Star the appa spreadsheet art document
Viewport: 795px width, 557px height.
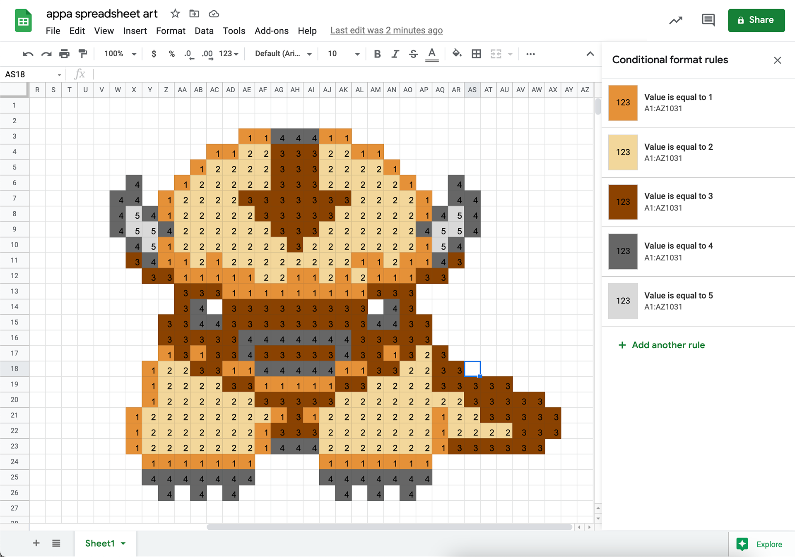click(175, 14)
